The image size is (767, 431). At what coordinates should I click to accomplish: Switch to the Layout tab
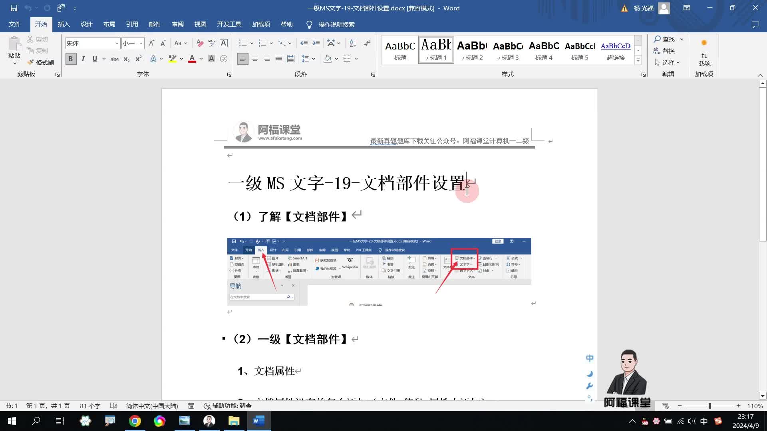point(109,24)
